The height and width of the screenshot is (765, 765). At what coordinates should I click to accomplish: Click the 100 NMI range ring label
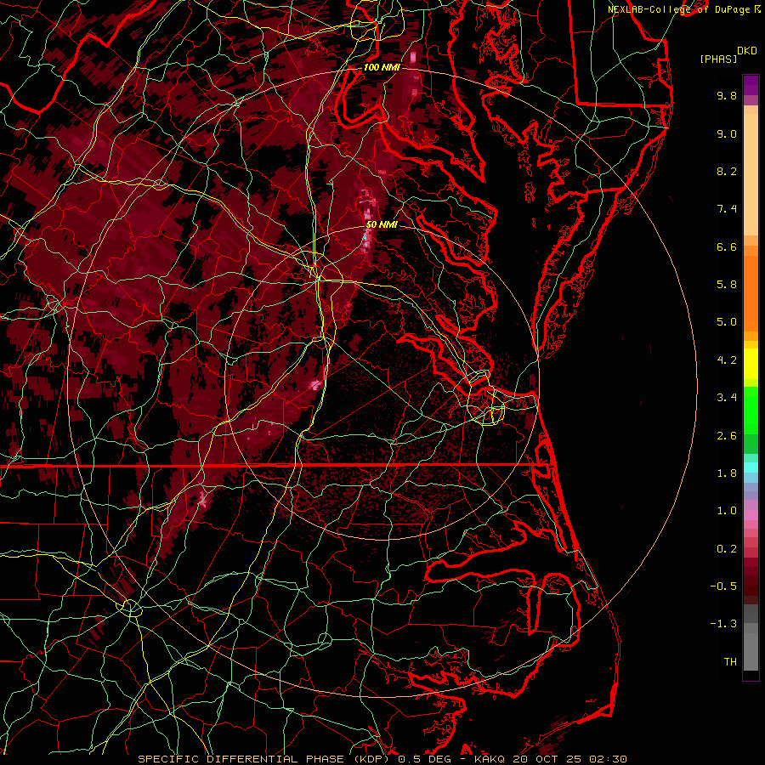pos(381,67)
